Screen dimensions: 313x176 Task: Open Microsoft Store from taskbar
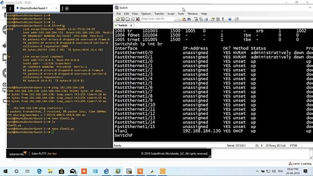tap(62, 171)
